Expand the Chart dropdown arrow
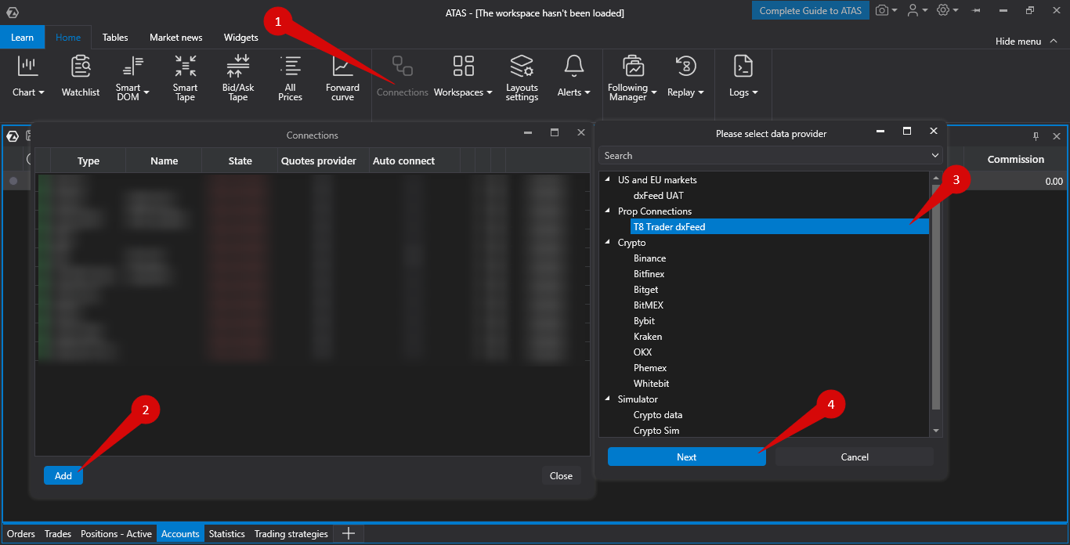 (42, 92)
